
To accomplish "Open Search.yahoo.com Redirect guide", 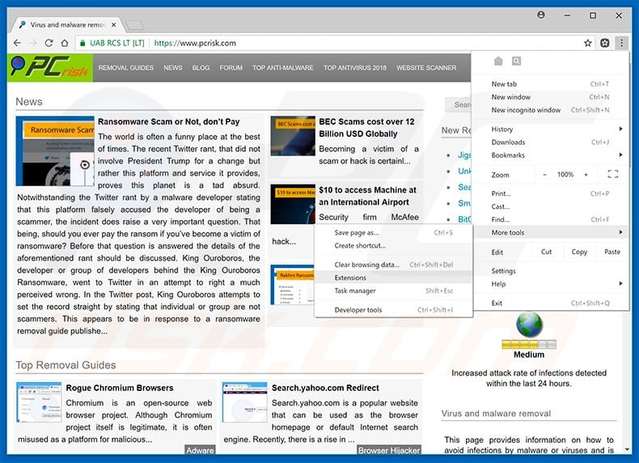I will (325, 388).
